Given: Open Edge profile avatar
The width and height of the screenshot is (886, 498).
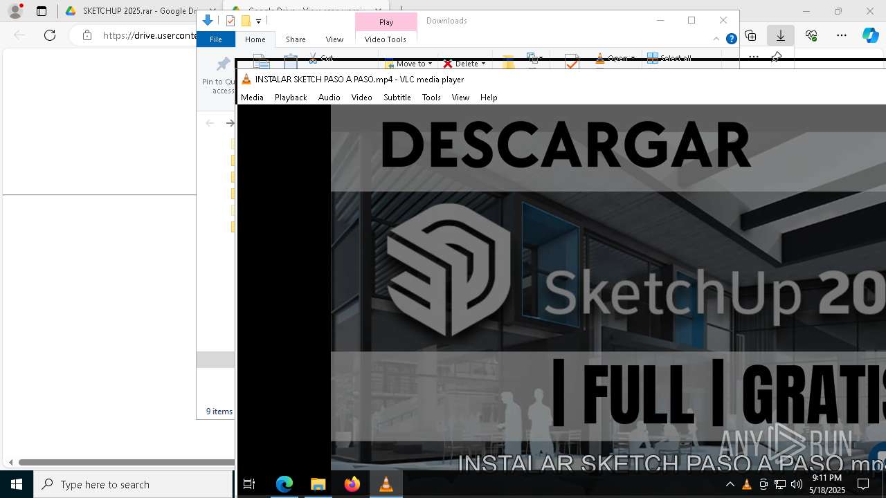Looking at the screenshot, I should coord(15,11).
